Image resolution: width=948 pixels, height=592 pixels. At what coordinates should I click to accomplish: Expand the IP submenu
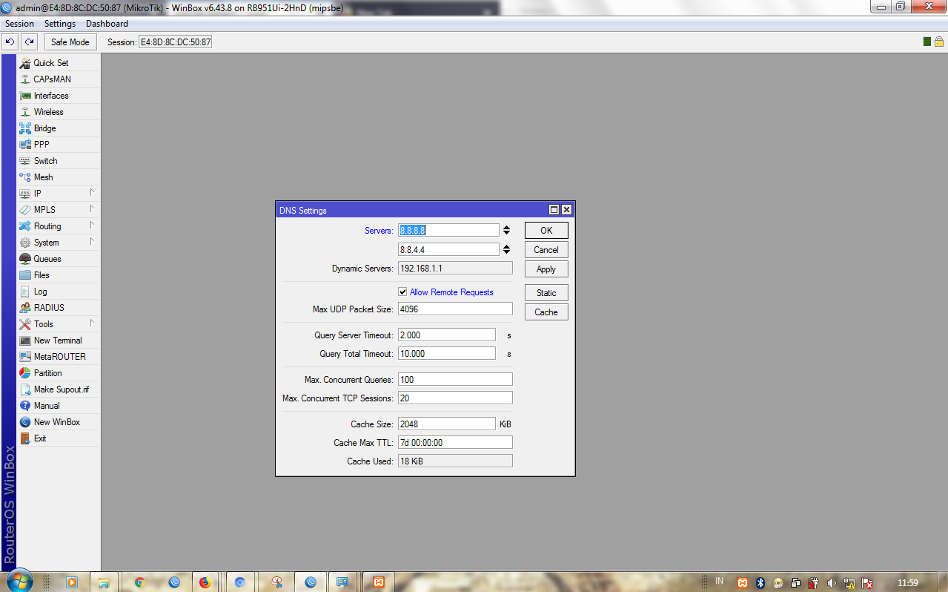[59, 194]
